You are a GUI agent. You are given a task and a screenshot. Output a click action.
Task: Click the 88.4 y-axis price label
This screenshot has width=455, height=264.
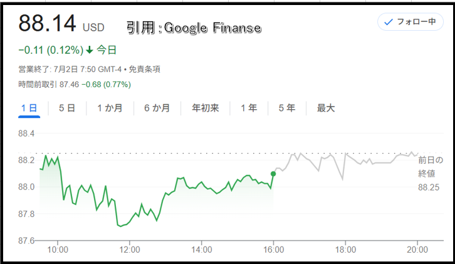(x=26, y=134)
